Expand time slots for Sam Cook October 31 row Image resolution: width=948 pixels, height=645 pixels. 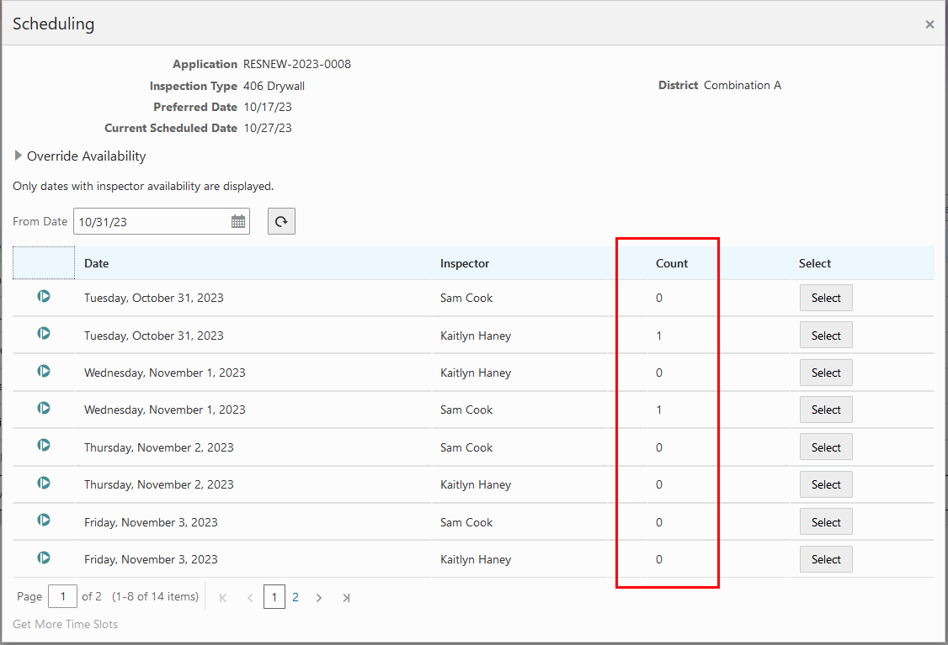[44, 297]
